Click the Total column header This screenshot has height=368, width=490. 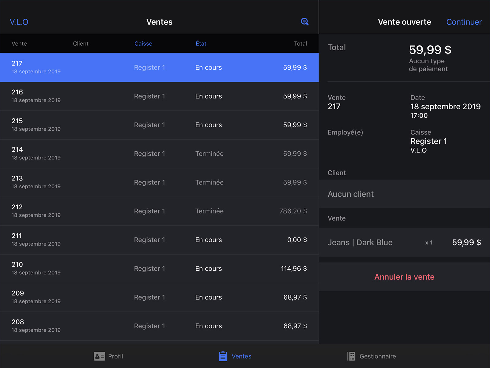[x=300, y=44]
